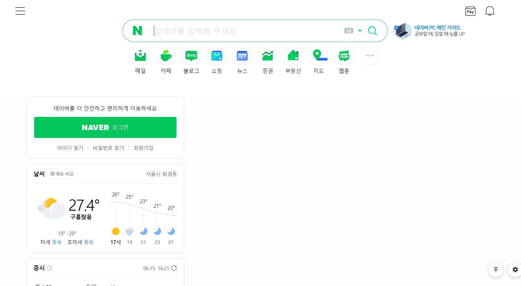The height and width of the screenshot is (286, 521).
Task: Click the 예보 비교 button
Action: pyautogui.click(x=62, y=174)
